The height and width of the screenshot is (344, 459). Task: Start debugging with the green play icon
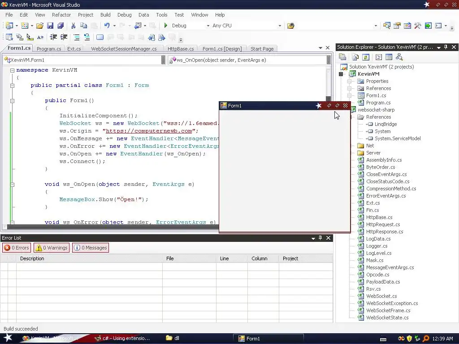(x=166, y=26)
